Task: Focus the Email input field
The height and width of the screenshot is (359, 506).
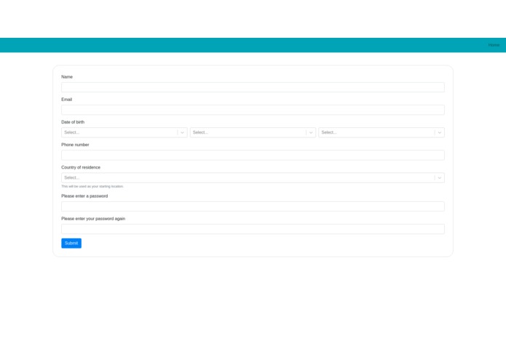Action: [253, 110]
